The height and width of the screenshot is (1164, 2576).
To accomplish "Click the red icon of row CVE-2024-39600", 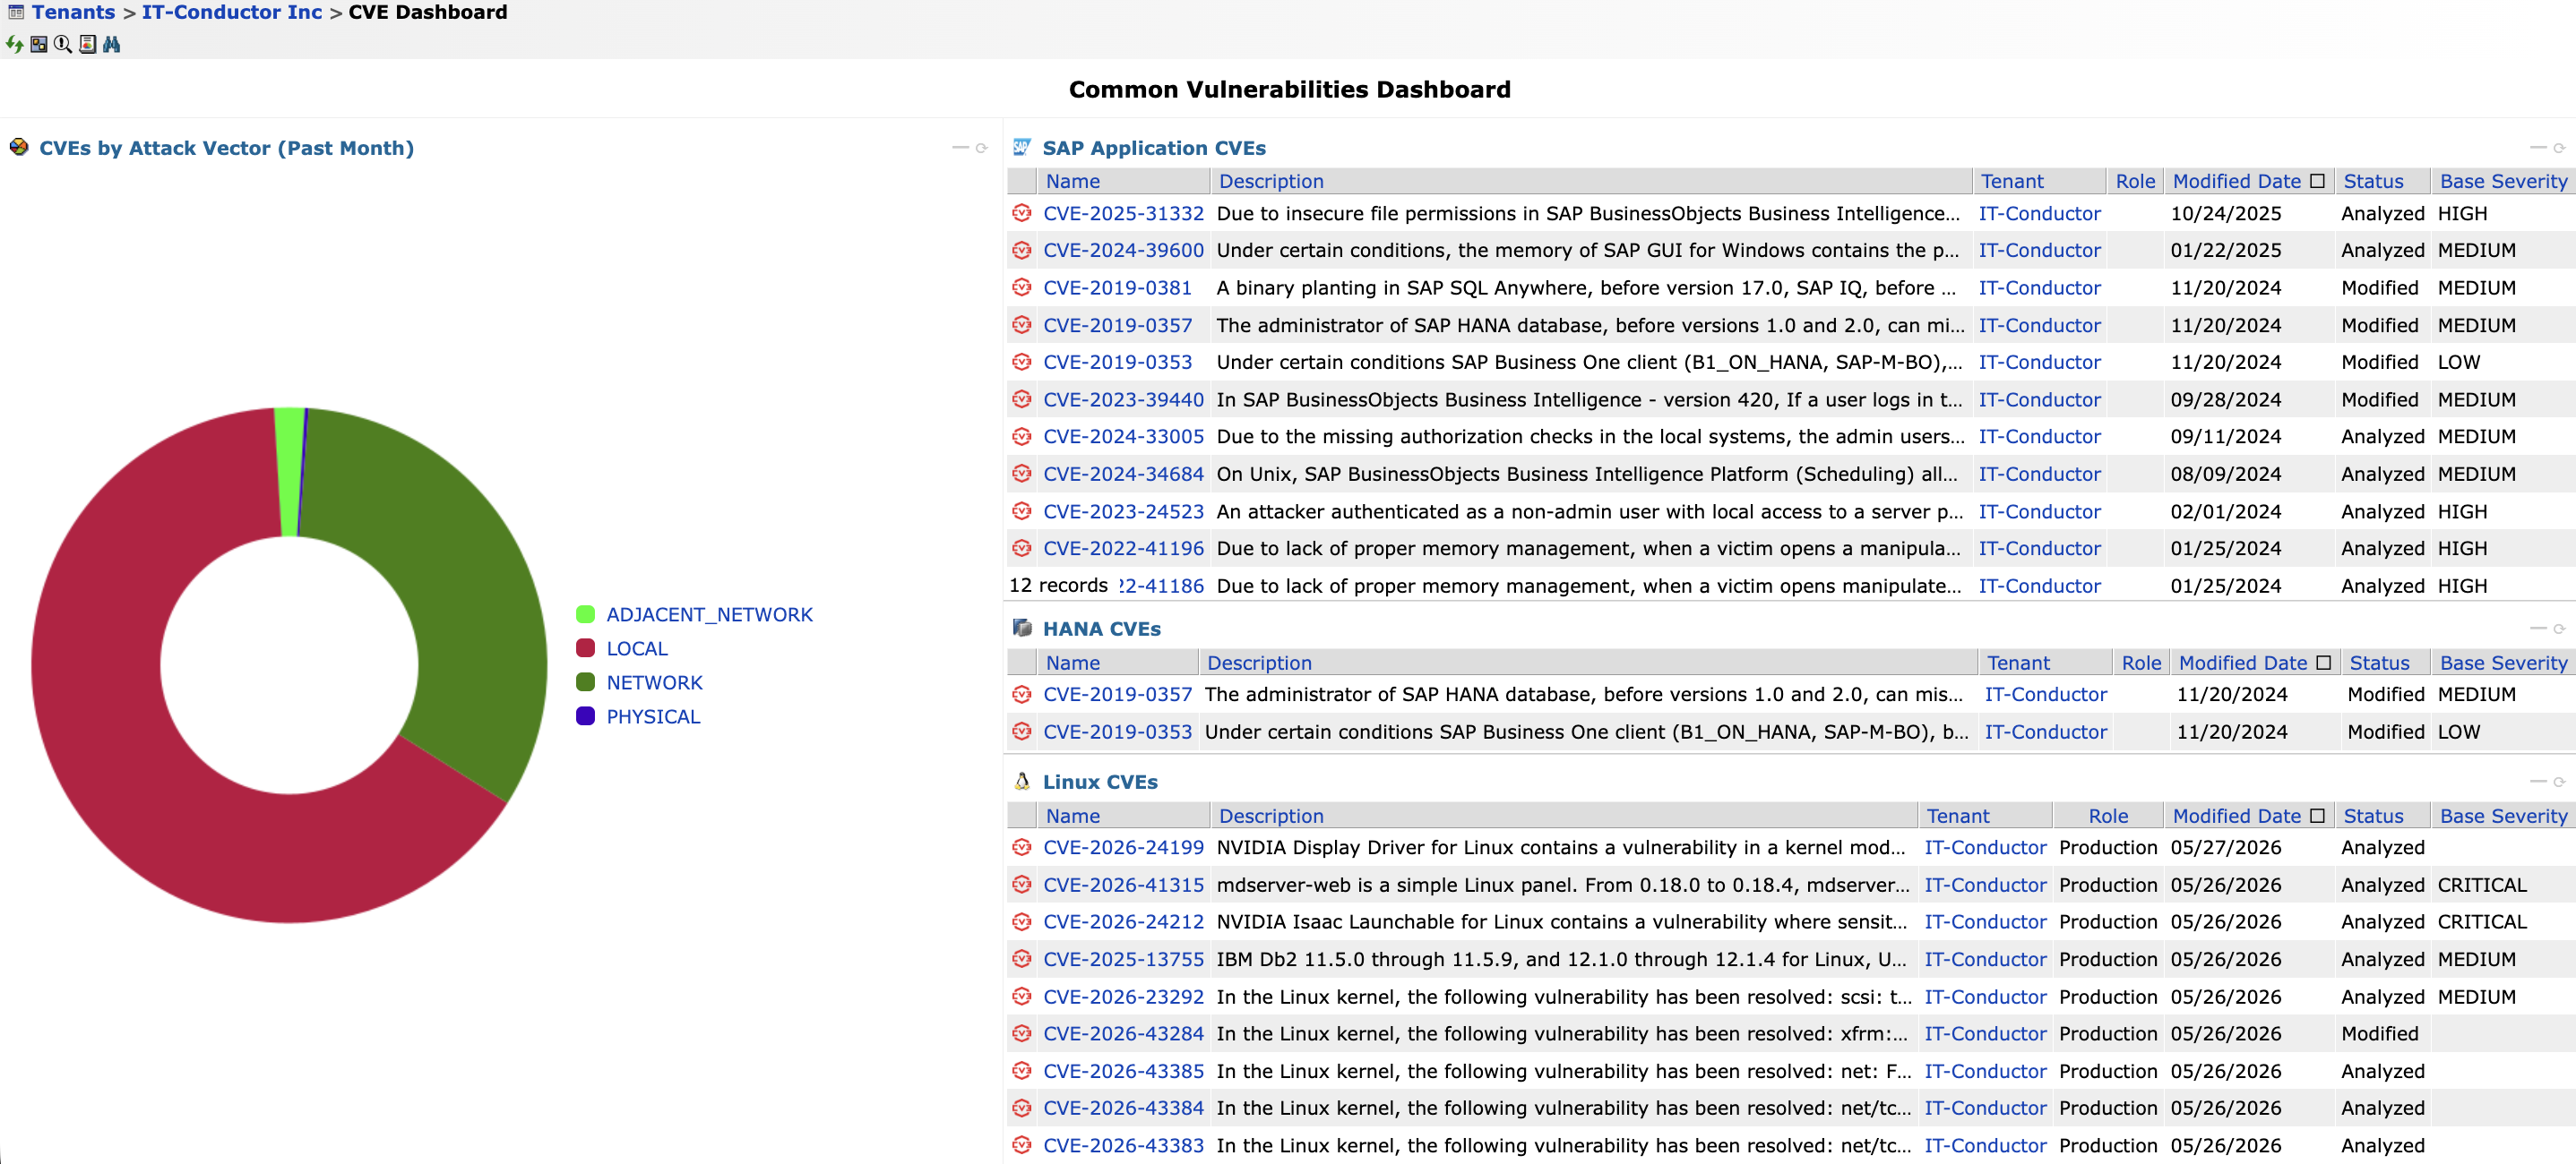I will (1021, 250).
